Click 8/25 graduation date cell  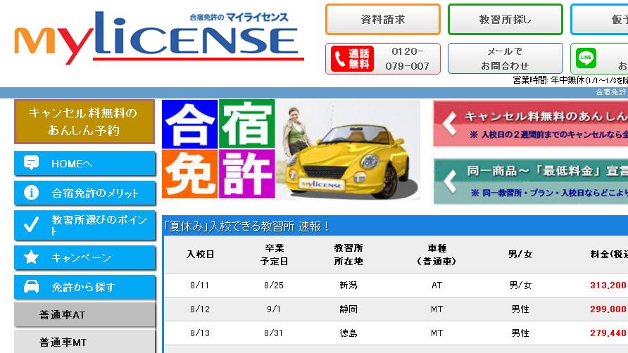pos(274,285)
